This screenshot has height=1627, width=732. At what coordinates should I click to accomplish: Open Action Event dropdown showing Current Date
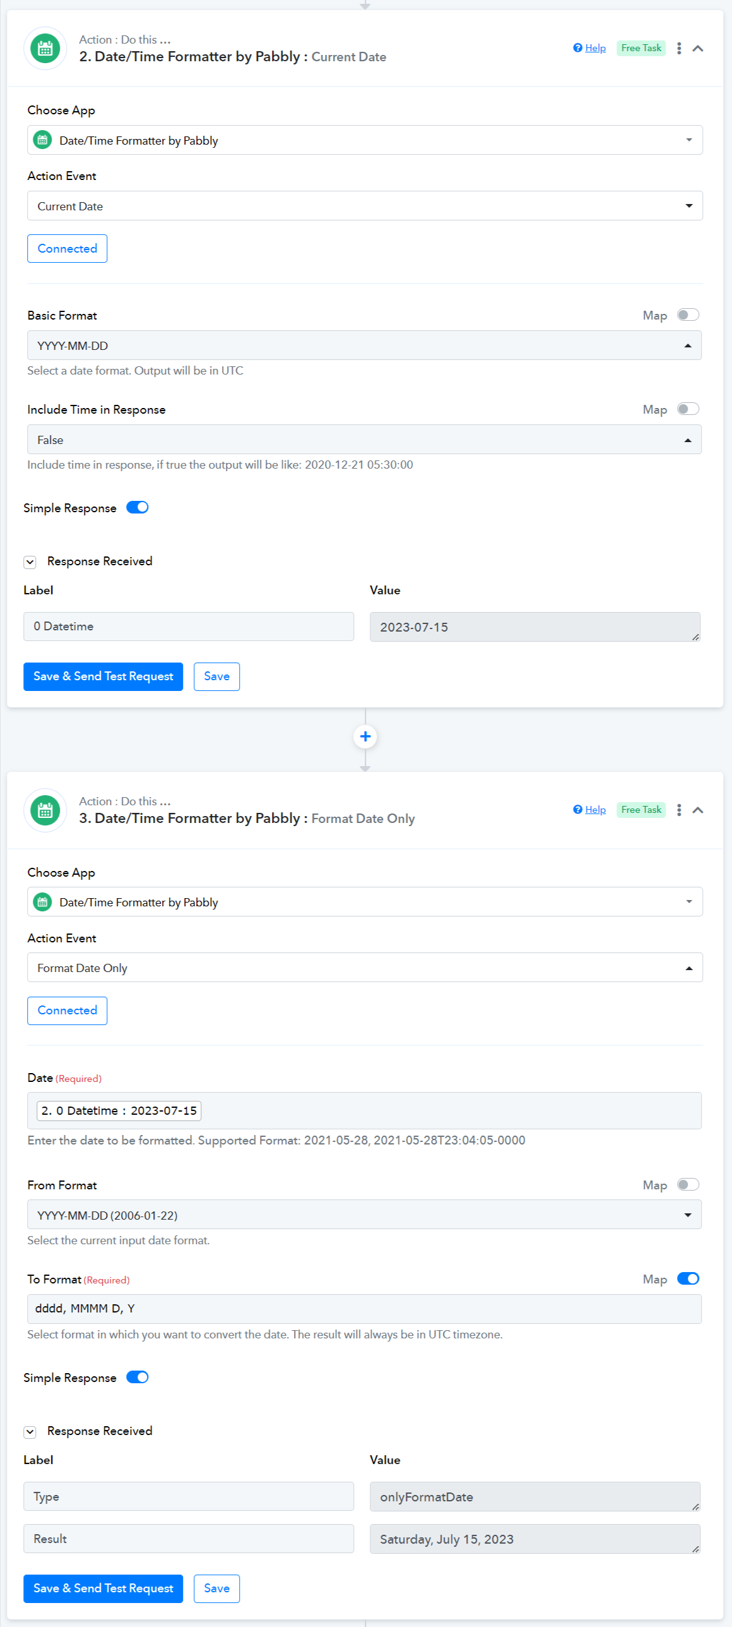click(365, 206)
